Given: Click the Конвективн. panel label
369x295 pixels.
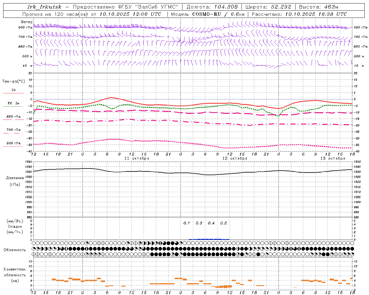Looking at the screenshot, I should tap(15, 269).
